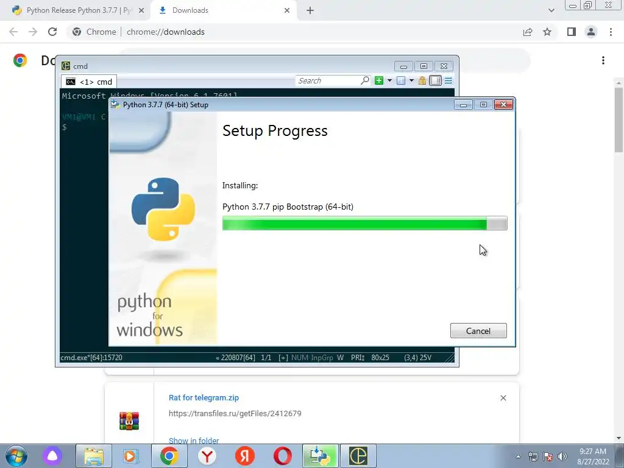Minimize the Python 3.7.7 Setup window

[463, 105]
